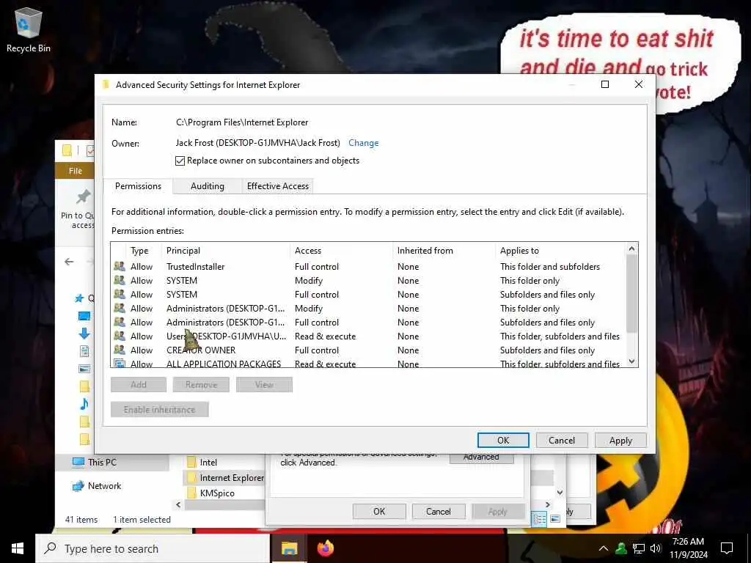Screen dimensions: 751x563
Task: Open the Recycle Bin desktop icon
Action: click(x=29, y=29)
